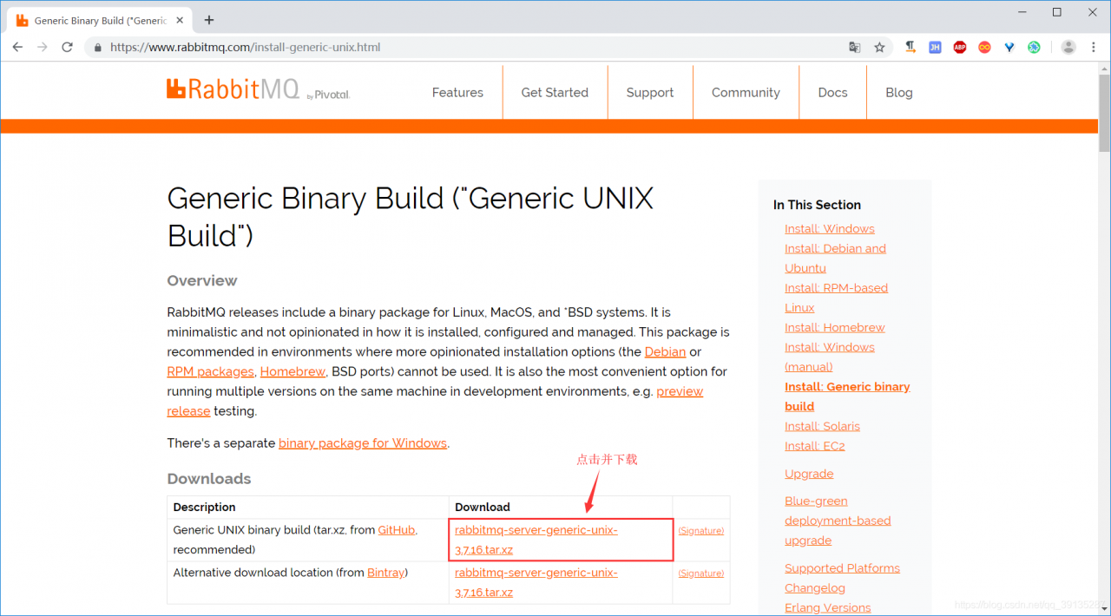Viewport: 1111px width, 616px height.
Task: Open Install: Windows sidebar link
Action: (830, 228)
